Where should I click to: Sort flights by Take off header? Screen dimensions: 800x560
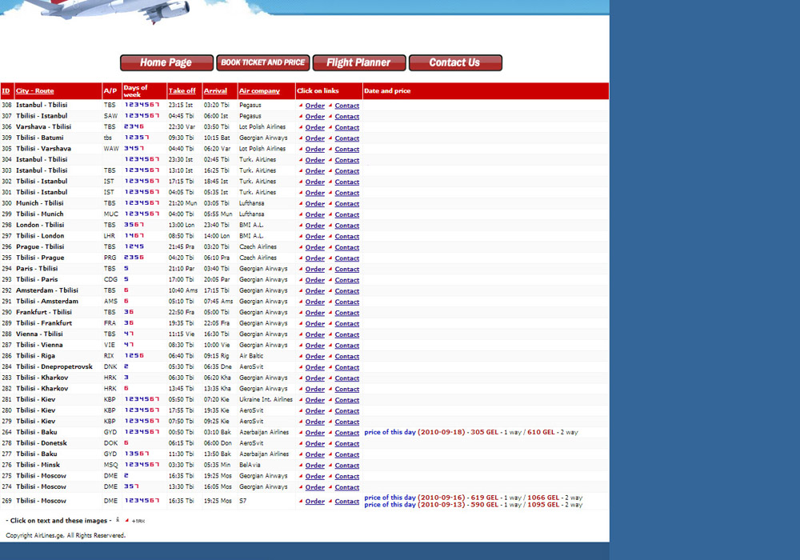182,91
